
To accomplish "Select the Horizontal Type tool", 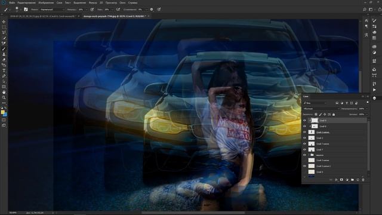I will pyautogui.click(x=4, y=70).
